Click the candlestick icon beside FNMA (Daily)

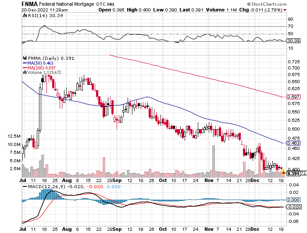click(x=25, y=58)
